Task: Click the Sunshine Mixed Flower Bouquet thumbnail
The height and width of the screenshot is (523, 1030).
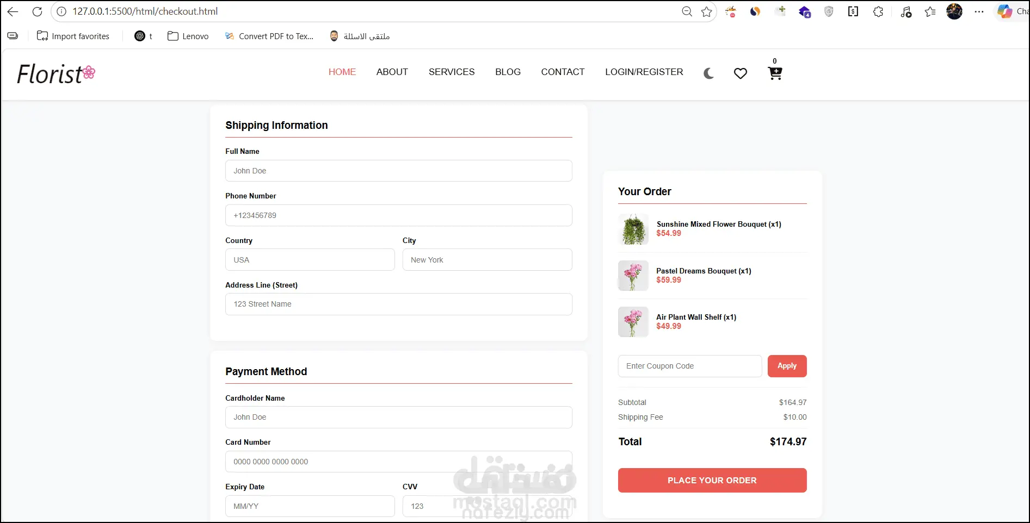Action: click(633, 229)
